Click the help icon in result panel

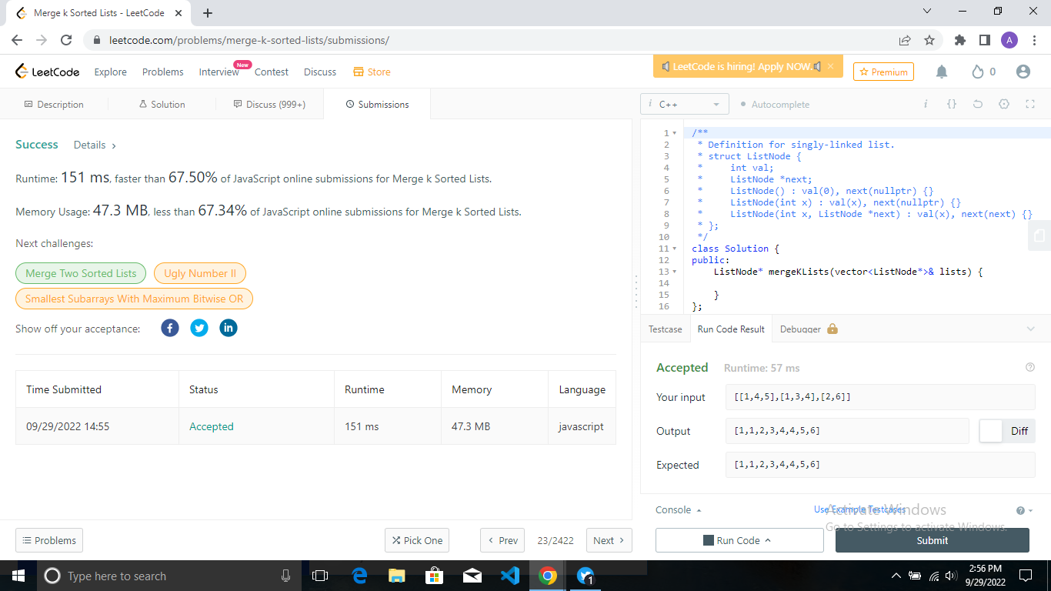[1030, 368]
